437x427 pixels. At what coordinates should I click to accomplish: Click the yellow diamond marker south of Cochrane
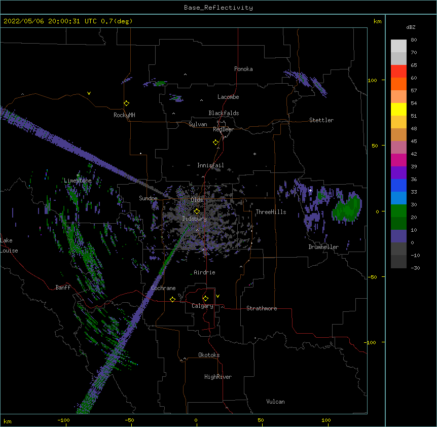(172, 299)
